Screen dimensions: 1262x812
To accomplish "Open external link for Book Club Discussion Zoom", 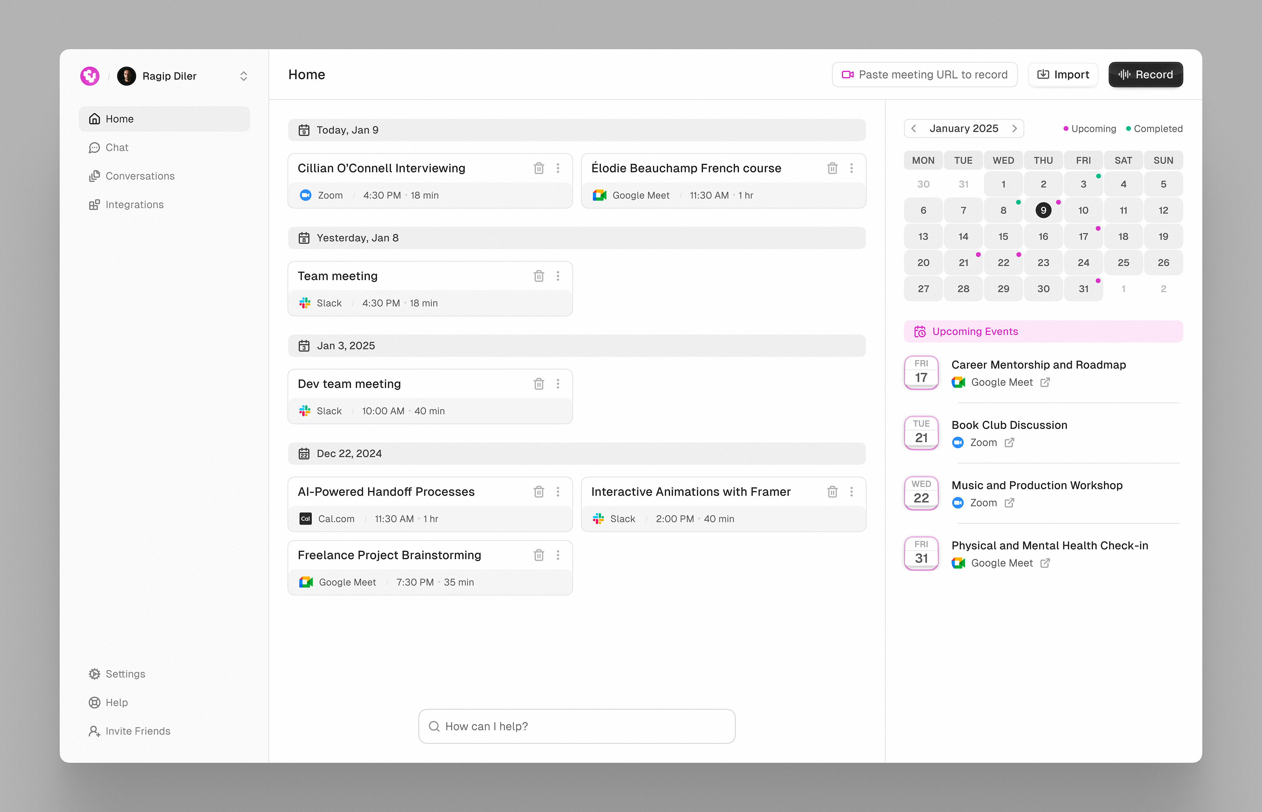I will tap(1010, 442).
